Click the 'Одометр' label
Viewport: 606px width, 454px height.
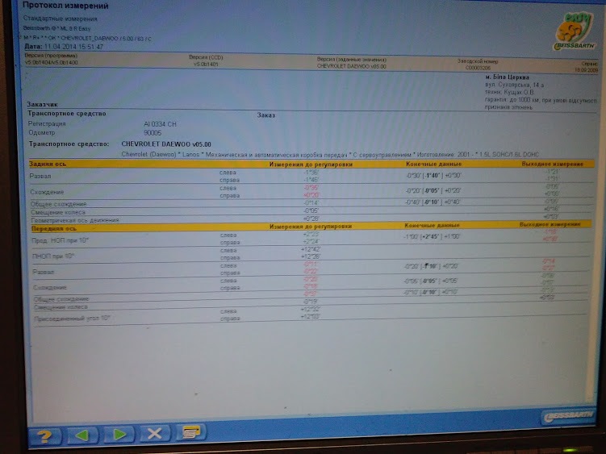coord(42,132)
